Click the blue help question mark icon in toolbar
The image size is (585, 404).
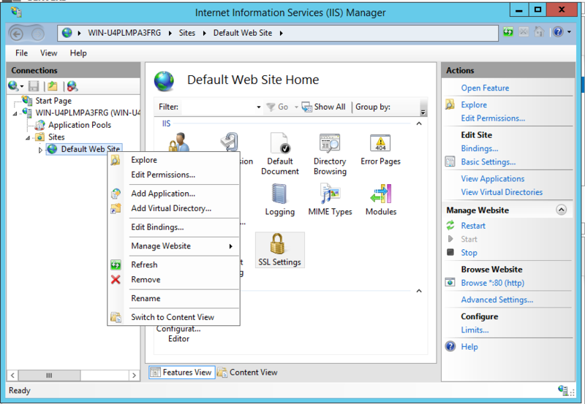point(558,32)
